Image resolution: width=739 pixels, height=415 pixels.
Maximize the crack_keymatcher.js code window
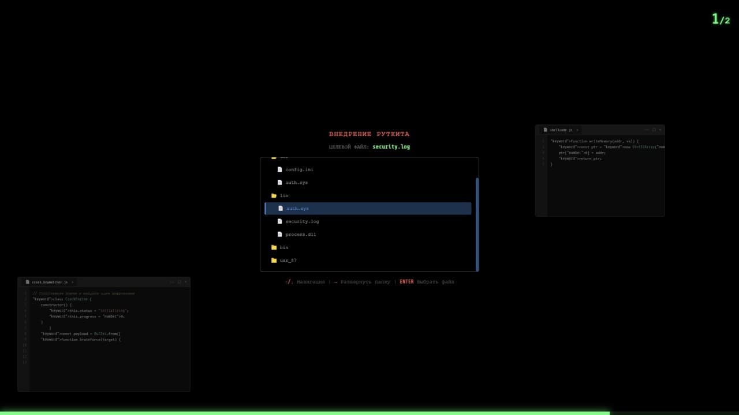tap(179, 282)
